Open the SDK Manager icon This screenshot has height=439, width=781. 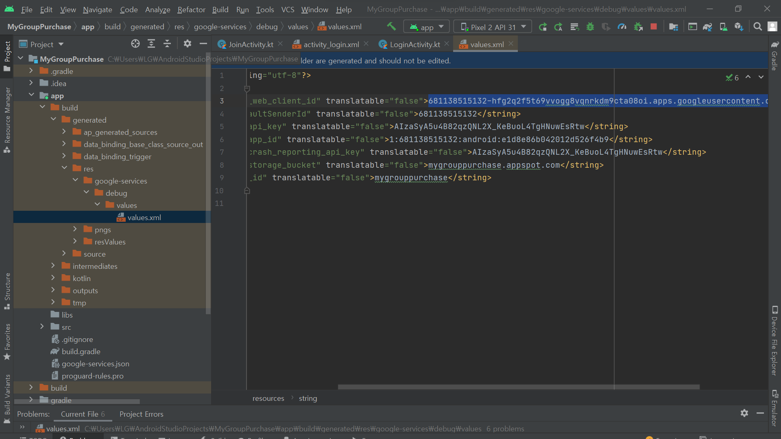coord(739,27)
